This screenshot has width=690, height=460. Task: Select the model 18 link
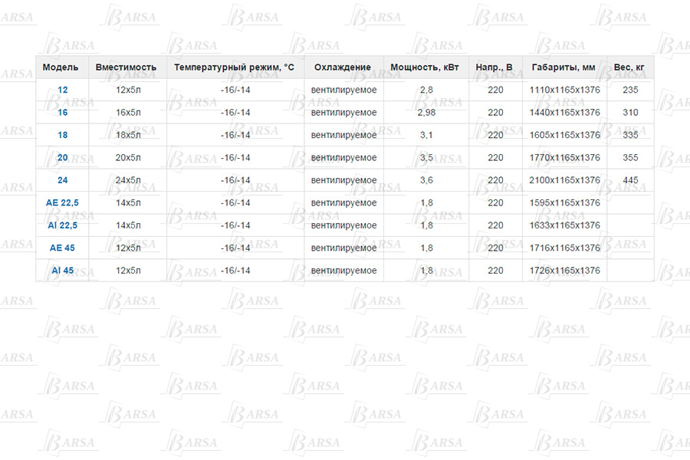click(x=62, y=135)
